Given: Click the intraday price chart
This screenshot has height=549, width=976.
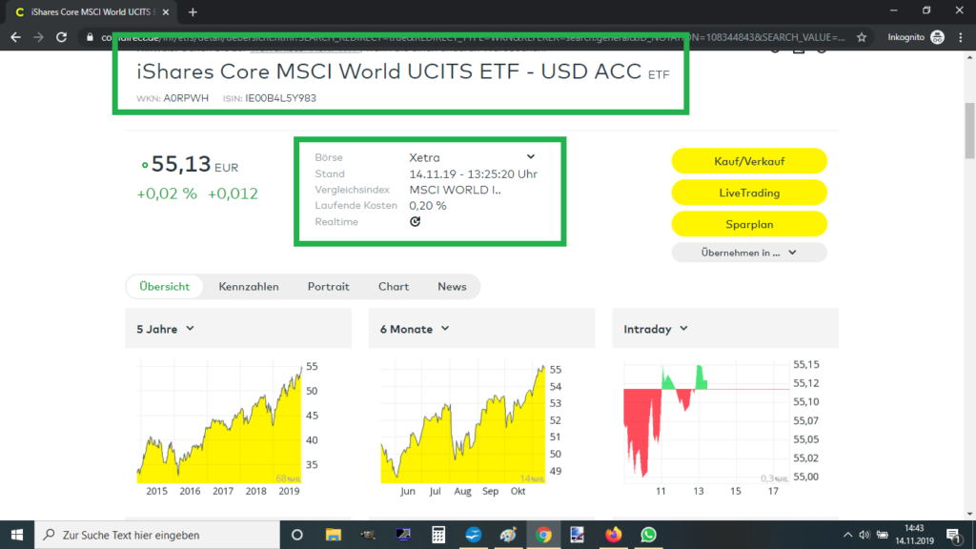Looking at the screenshot, I should (706, 422).
